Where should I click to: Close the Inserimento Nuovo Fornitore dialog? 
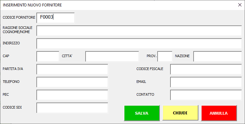(240, 5)
